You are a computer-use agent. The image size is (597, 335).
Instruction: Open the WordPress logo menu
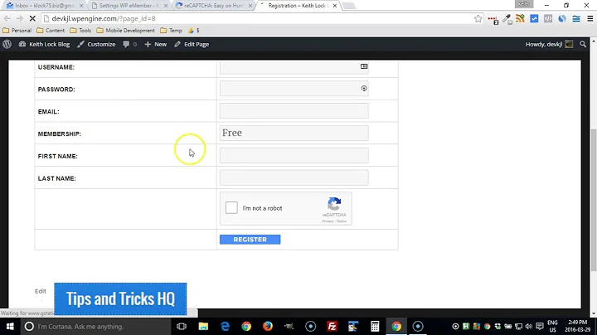[x=7, y=44]
